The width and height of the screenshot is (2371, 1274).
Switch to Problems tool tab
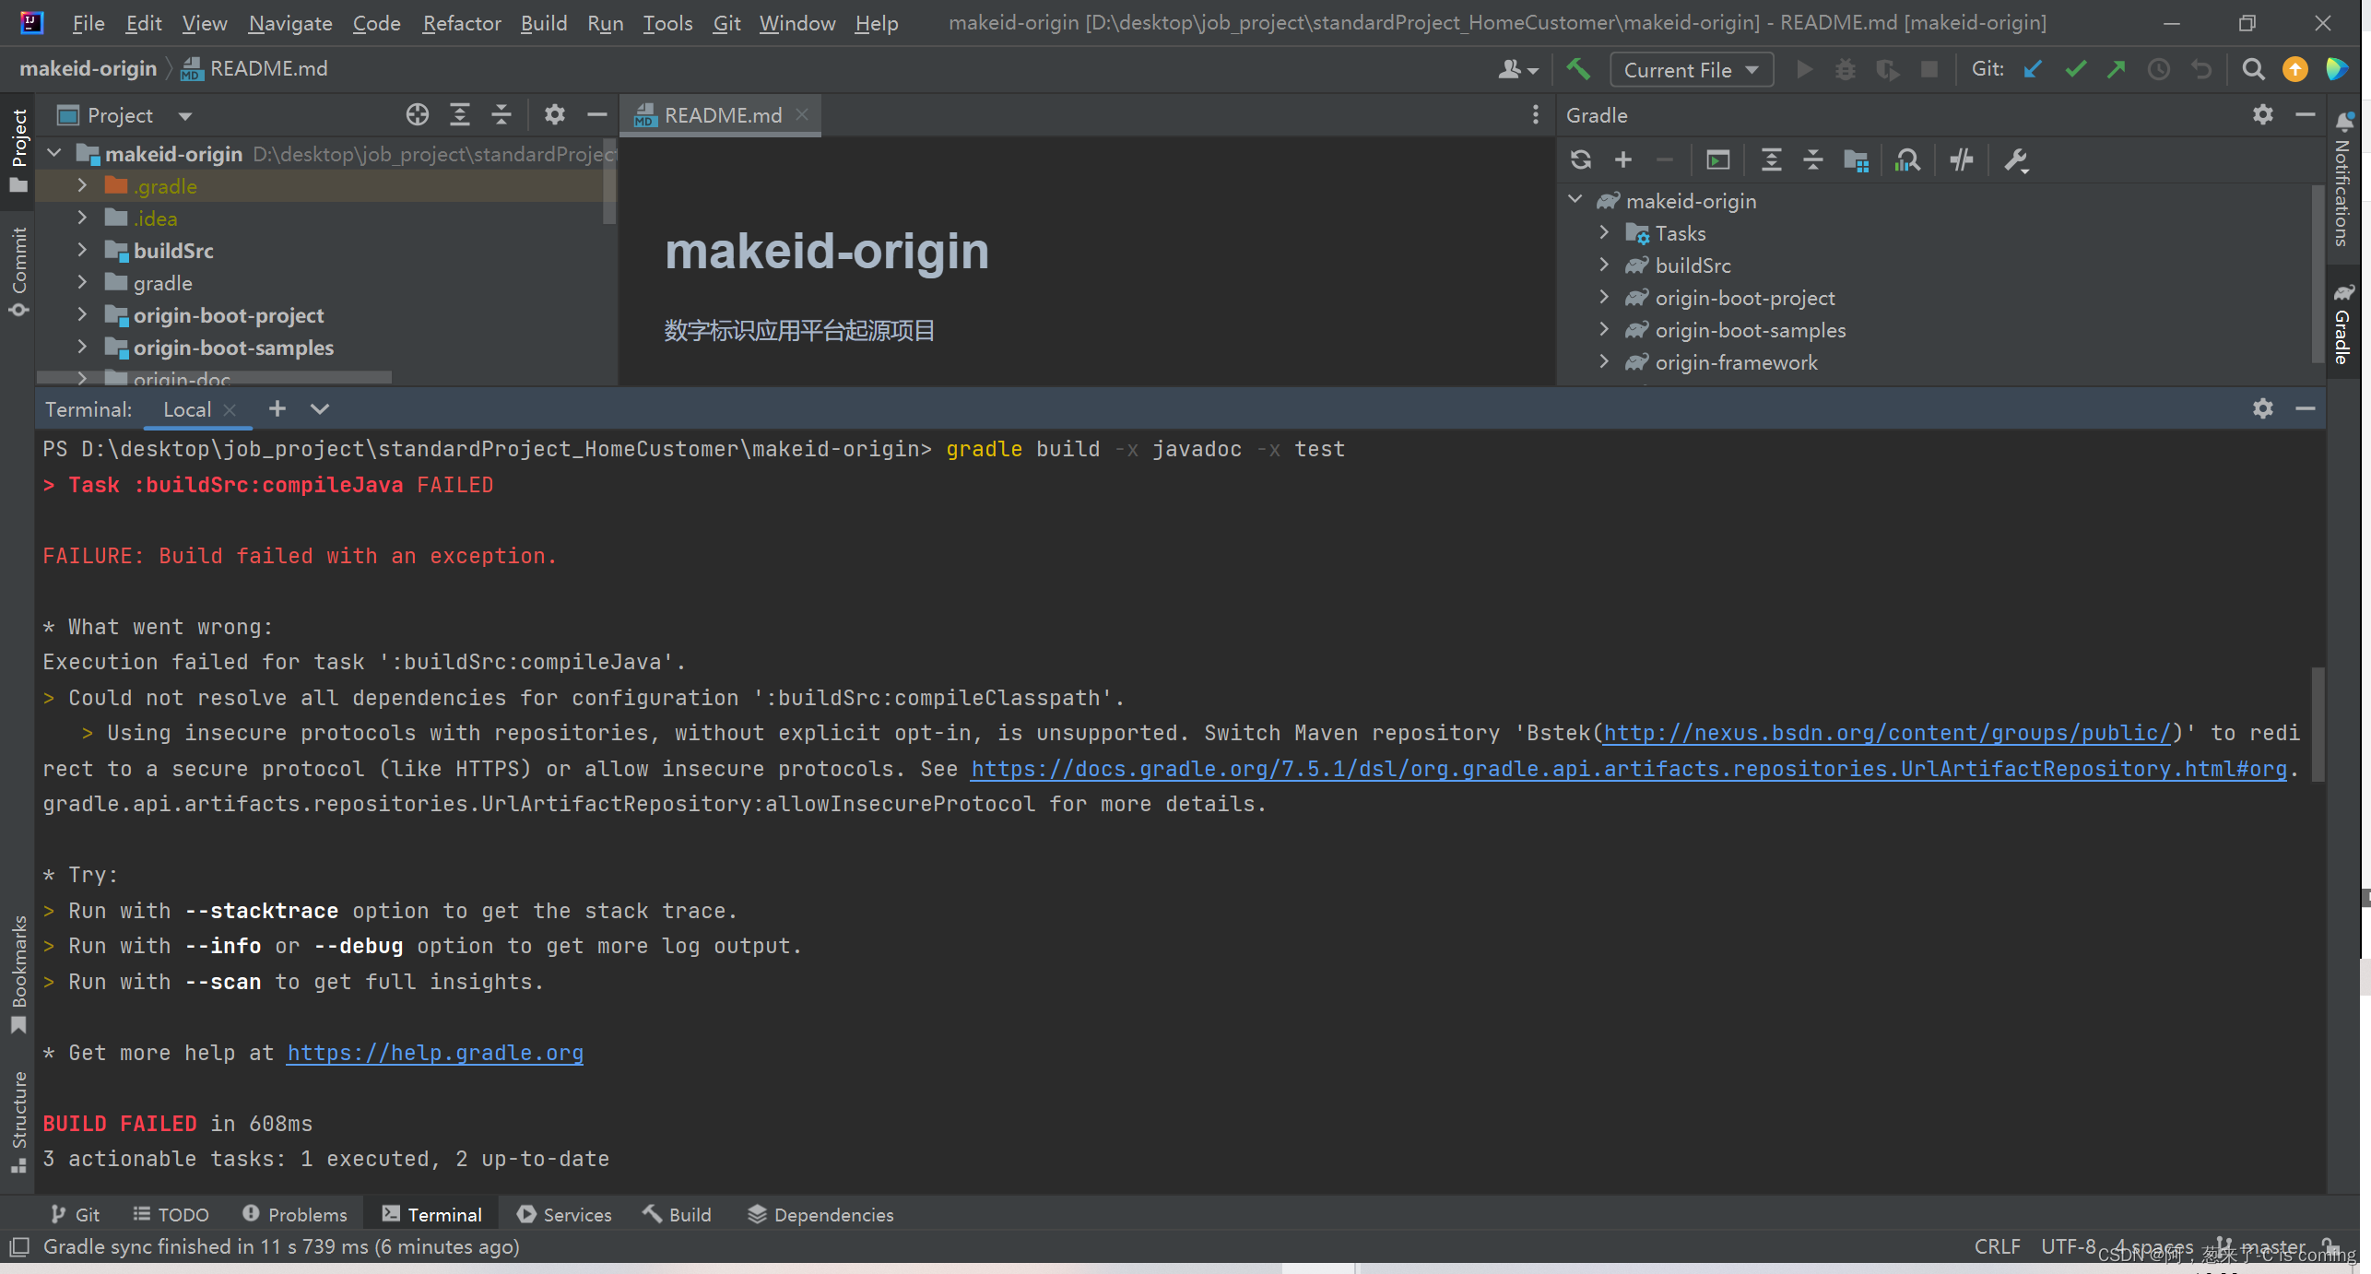click(295, 1214)
